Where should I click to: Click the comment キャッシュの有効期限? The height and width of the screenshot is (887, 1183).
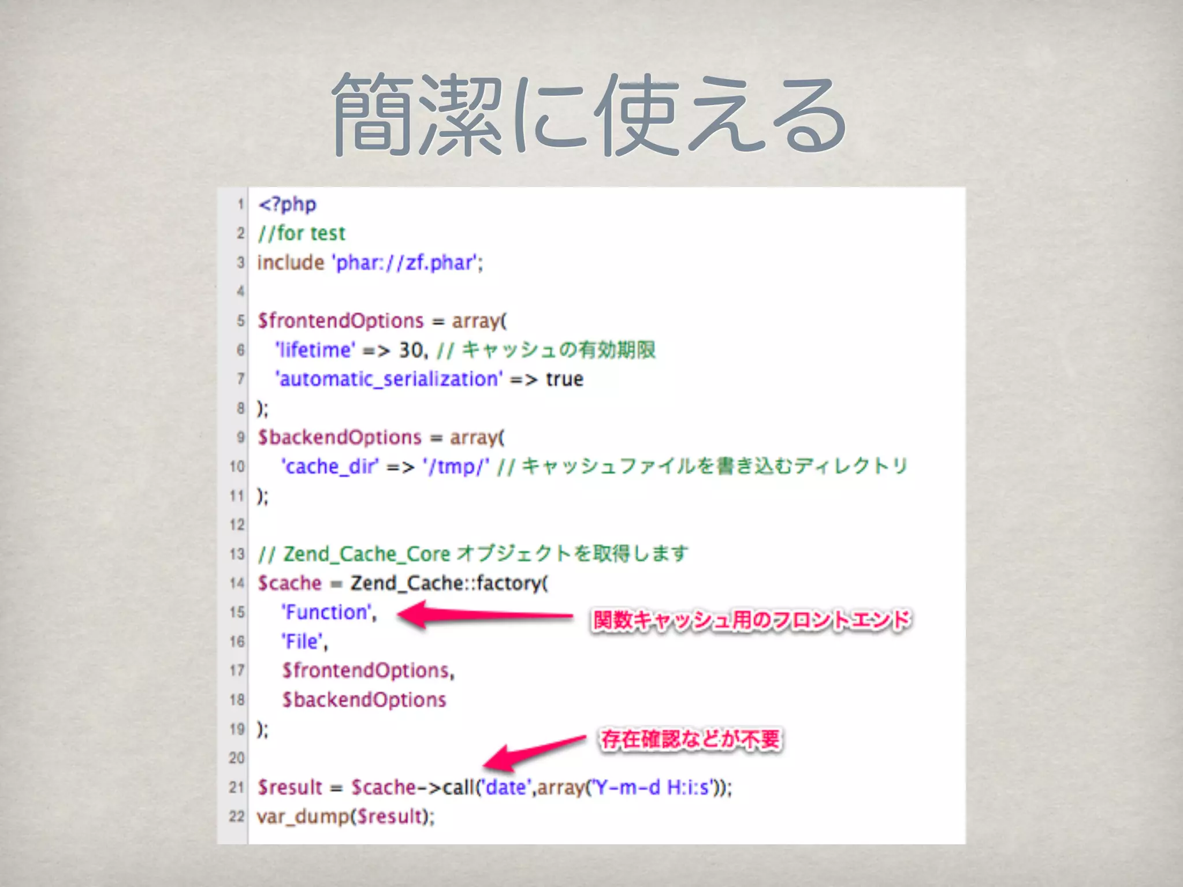pyautogui.click(x=546, y=350)
